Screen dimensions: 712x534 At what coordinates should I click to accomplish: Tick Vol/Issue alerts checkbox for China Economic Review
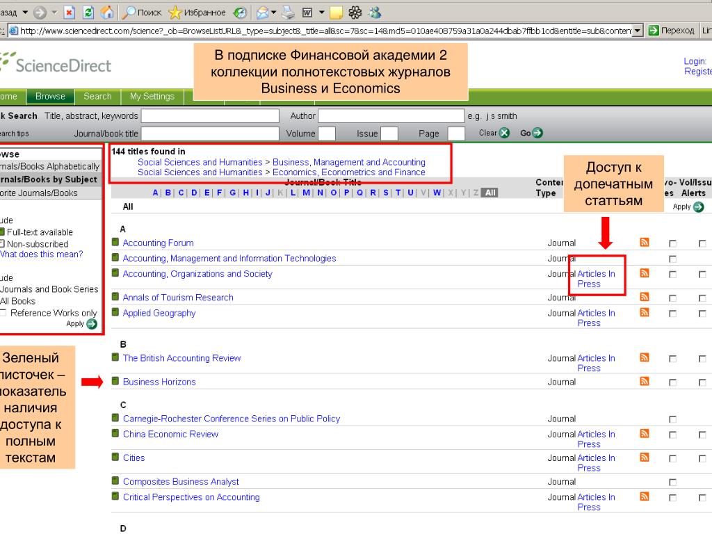coord(702,435)
